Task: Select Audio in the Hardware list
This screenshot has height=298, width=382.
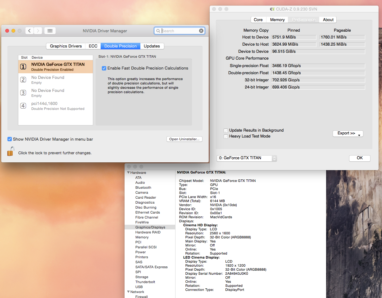Action: click(x=140, y=183)
